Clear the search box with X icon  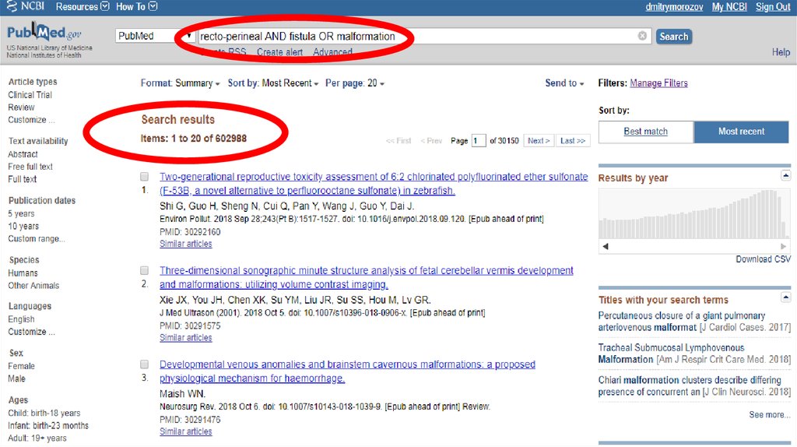[642, 36]
